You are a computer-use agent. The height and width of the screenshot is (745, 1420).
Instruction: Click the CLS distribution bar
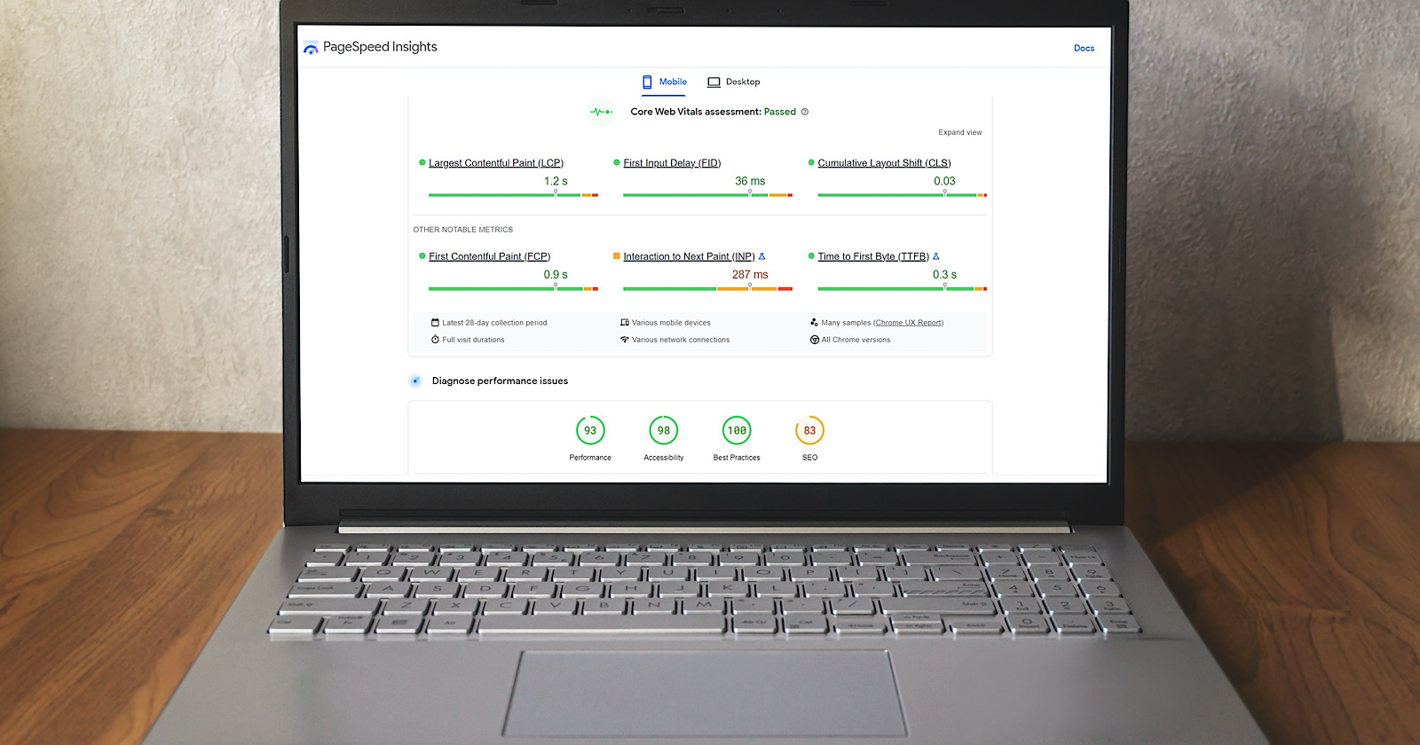pyautogui.click(x=902, y=195)
